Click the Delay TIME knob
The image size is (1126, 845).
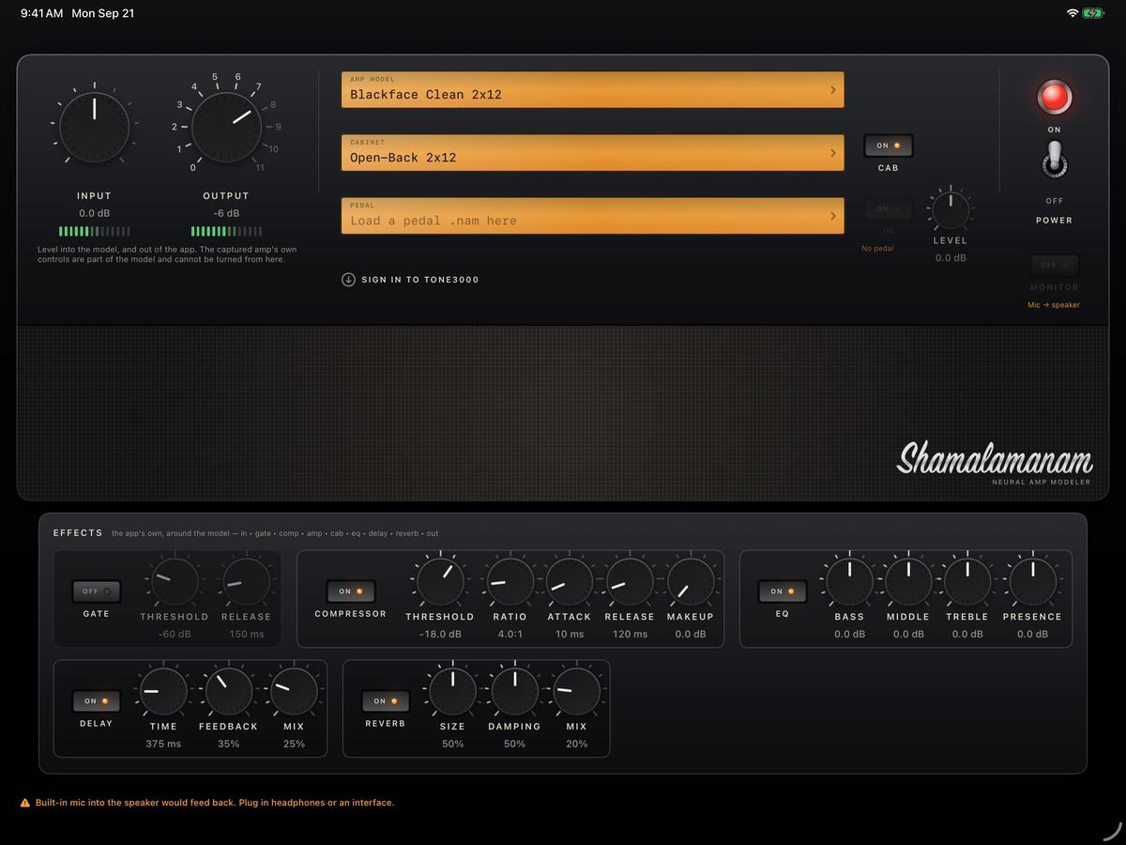pyautogui.click(x=163, y=691)
